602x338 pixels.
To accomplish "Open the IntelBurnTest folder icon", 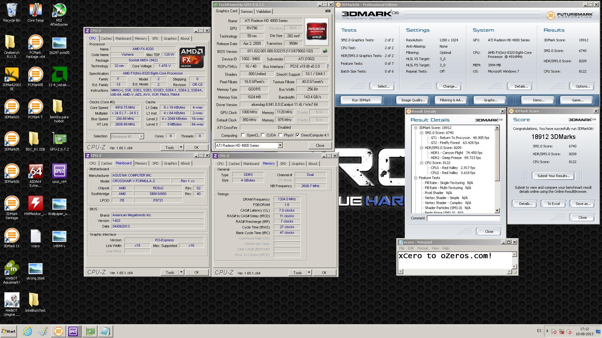I will [x=35, y=303].
